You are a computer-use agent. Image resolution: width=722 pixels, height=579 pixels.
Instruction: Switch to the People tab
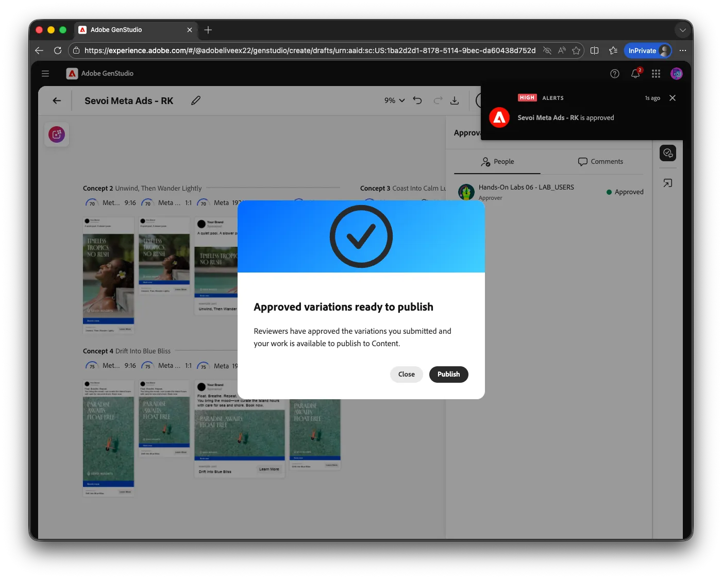pos(497,162)
